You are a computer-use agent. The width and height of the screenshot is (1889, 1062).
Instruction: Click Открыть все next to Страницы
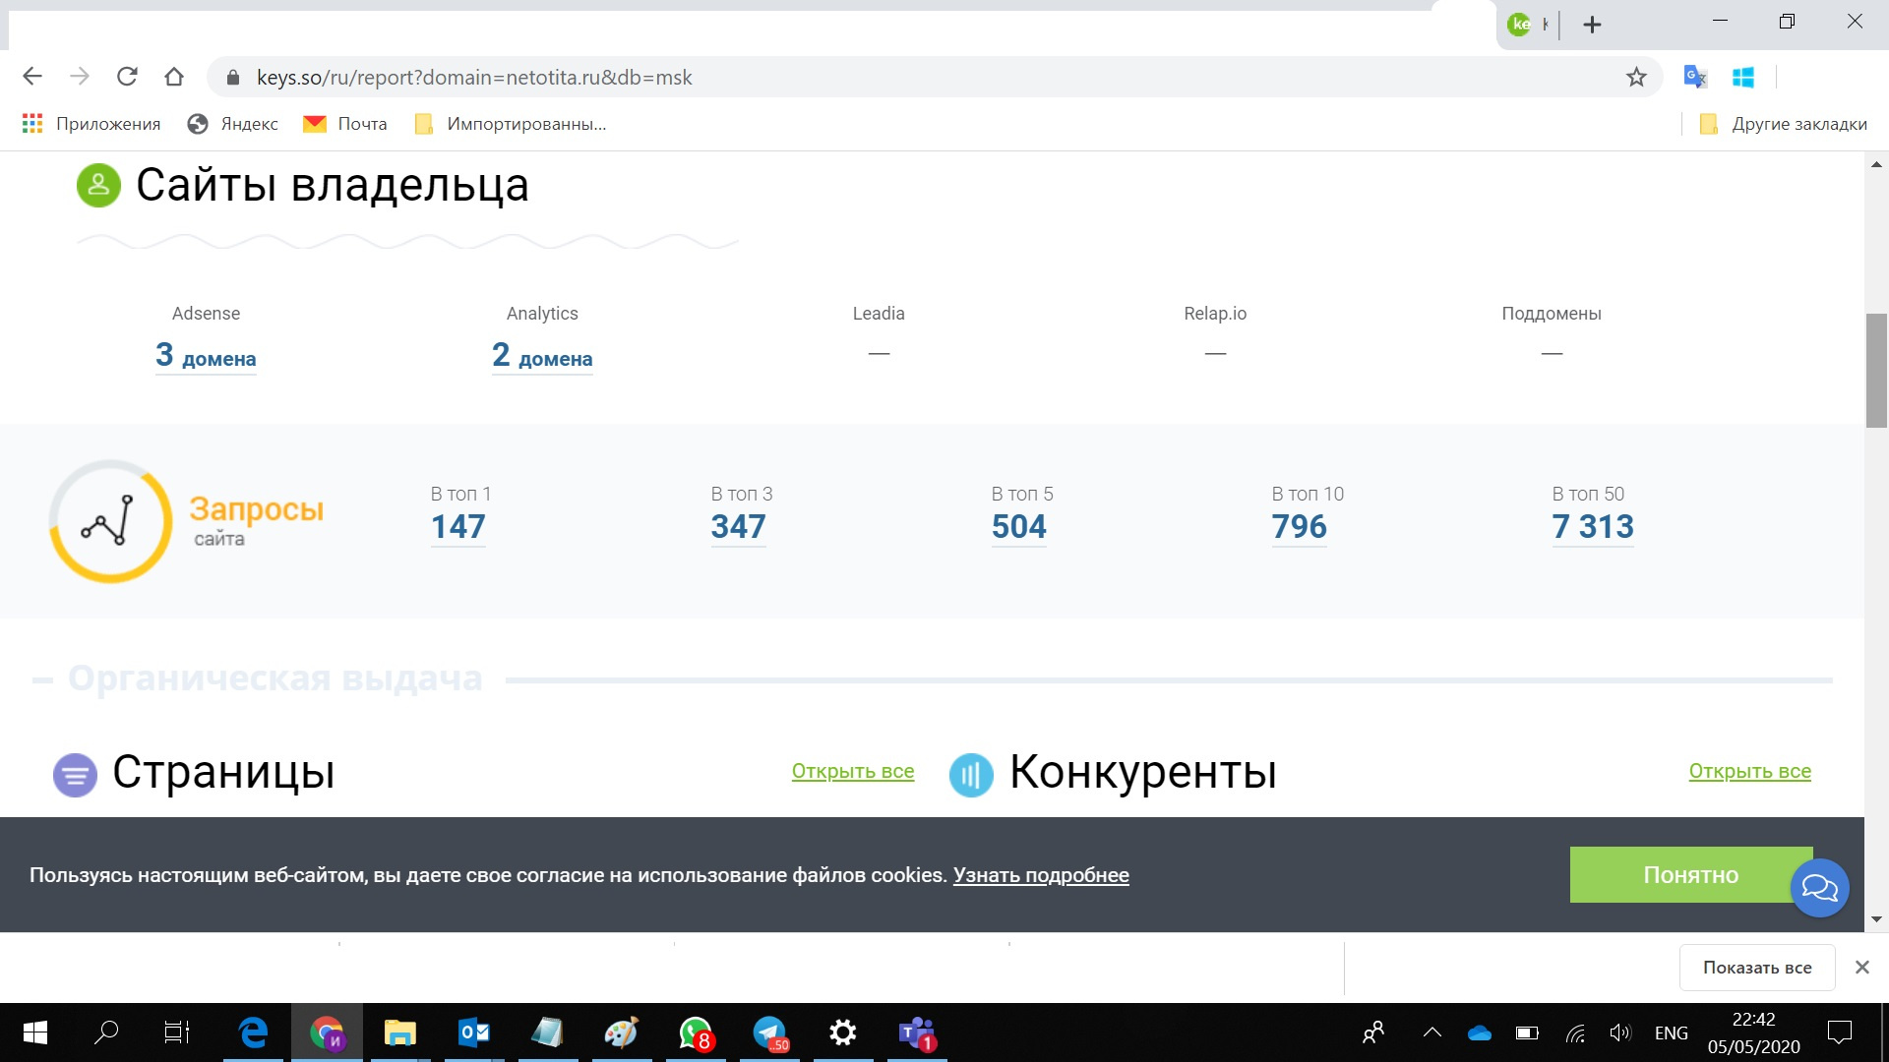852,771
